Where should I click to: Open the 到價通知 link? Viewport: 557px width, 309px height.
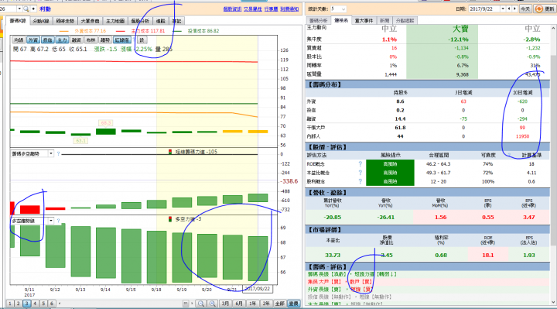(289, 9)
